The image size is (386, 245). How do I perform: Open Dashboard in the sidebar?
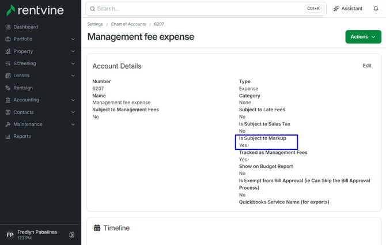[x=25, y=27]
